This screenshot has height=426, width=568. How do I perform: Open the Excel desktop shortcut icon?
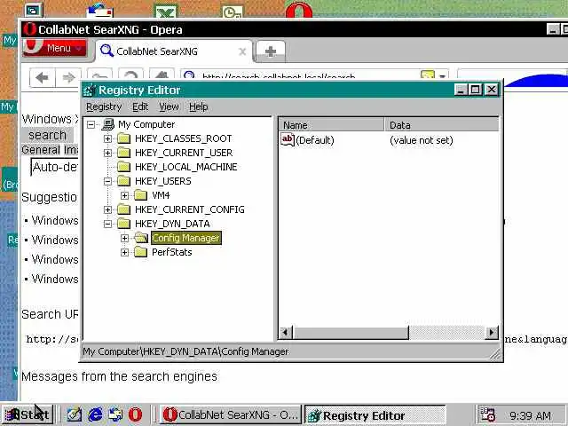click(166, 11)
